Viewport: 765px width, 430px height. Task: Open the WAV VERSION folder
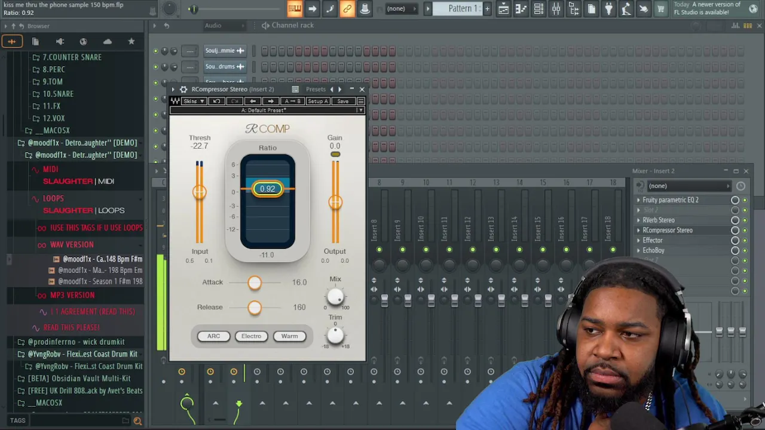click(72, 245)
